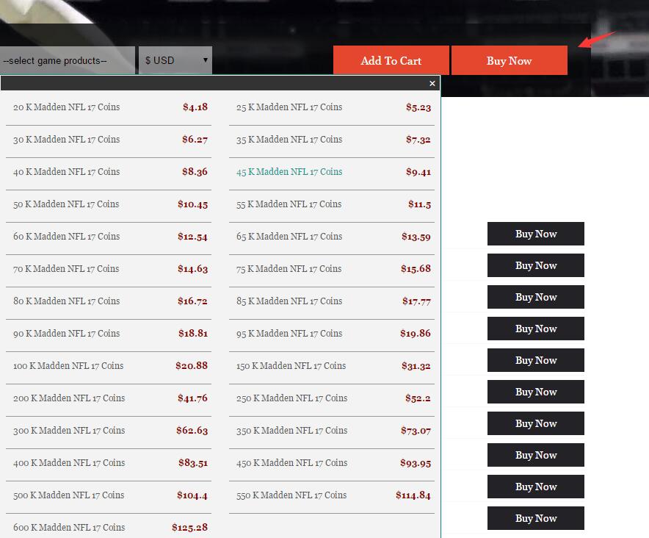Click the $125.28 price

click(190, 527)
